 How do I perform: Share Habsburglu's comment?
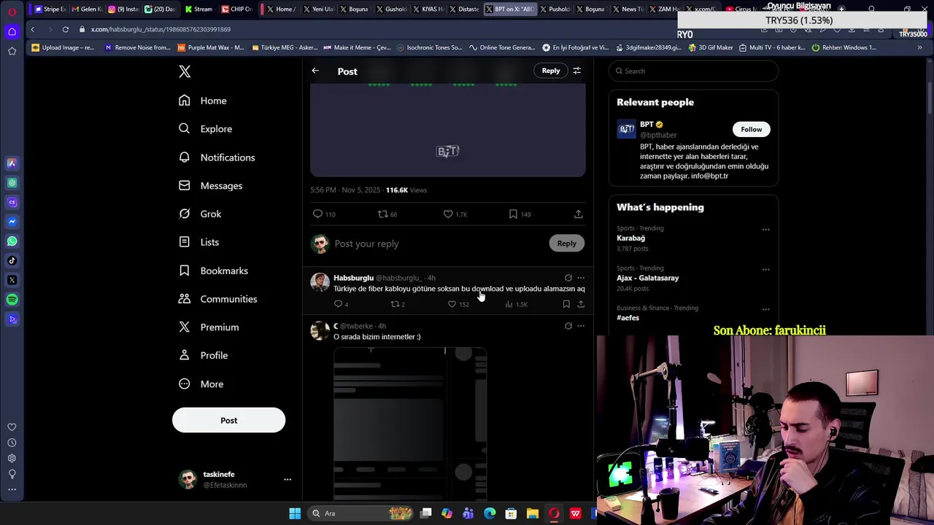[x=581, y=304]
